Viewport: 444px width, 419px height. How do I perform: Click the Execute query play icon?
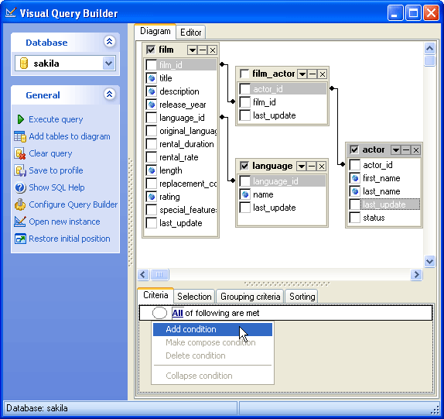(x=20, y=119)
